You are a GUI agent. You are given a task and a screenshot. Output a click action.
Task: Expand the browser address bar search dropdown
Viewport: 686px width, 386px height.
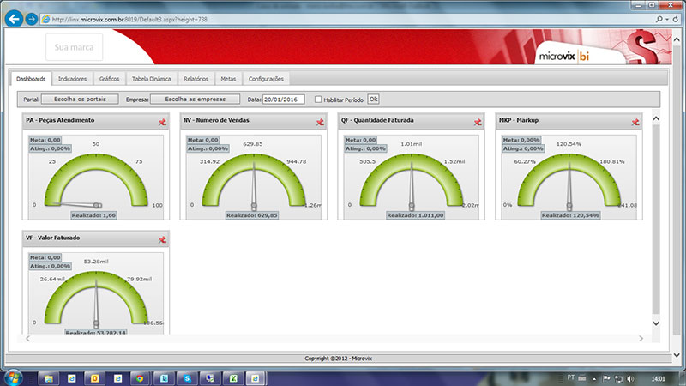coord(668,18)
